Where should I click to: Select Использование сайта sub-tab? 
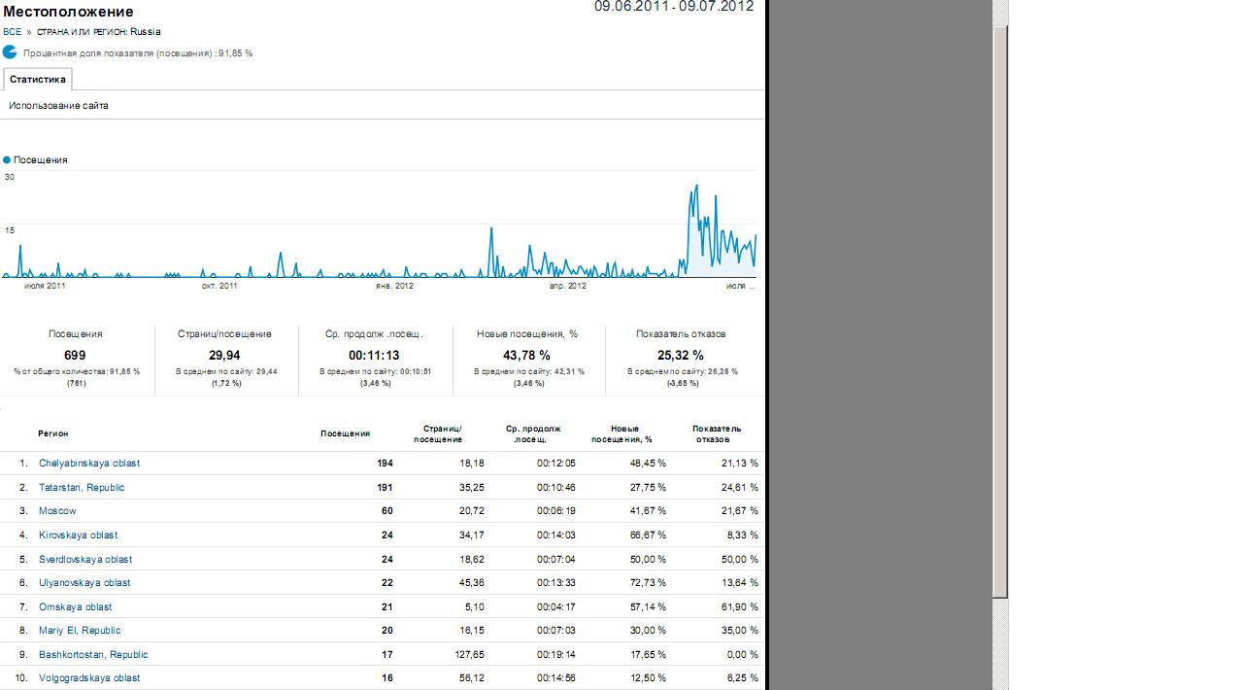pos(58,105)
